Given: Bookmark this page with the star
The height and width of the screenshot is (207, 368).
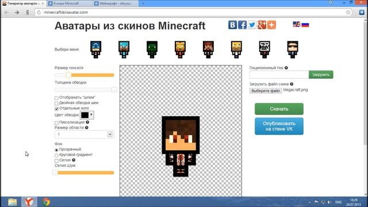Looking at the screenshot, I should pos(348,13).
